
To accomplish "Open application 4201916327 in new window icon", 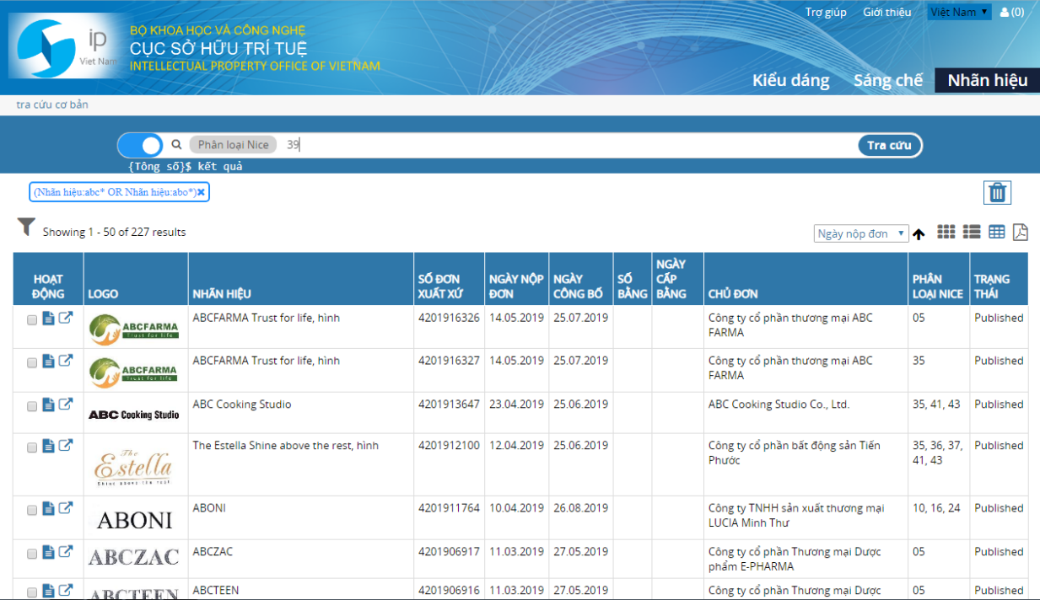I will (x=65, y=362).
